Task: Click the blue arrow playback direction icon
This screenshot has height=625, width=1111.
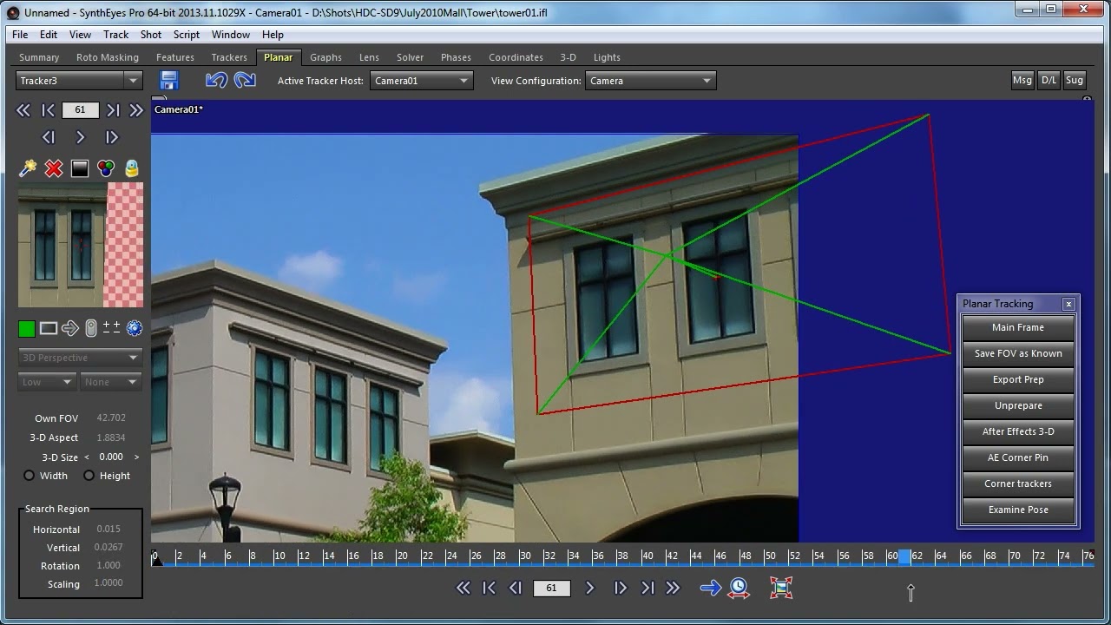Action: click(x=711, y=588)
